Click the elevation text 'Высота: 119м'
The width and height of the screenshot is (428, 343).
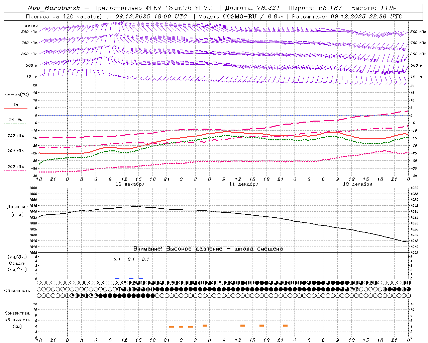point(374,8)
